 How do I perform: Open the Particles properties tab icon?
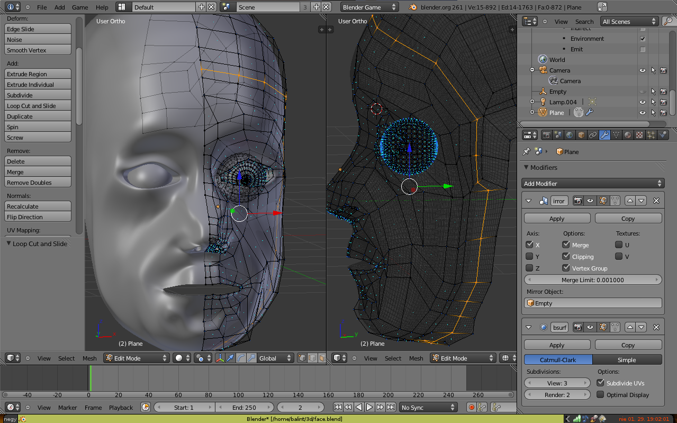tap(651, 135)
